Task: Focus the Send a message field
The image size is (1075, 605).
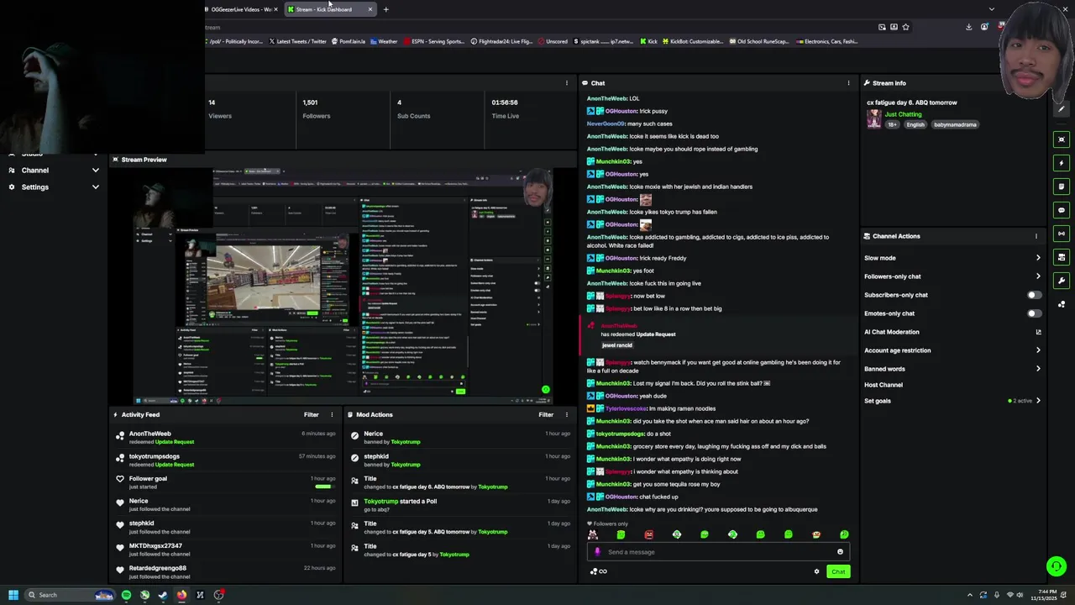Action: [x=718, y=552]
